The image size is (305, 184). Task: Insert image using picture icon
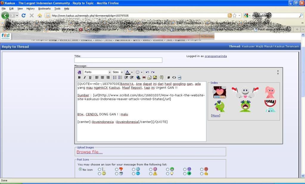tap(155, 78)
